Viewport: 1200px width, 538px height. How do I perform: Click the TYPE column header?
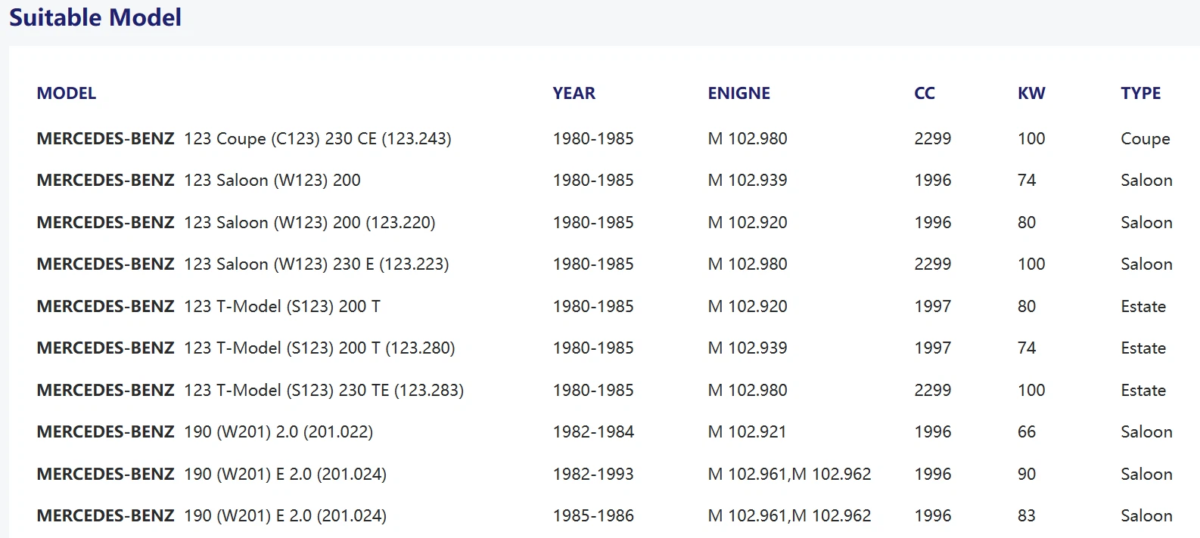coord(1140,93)
